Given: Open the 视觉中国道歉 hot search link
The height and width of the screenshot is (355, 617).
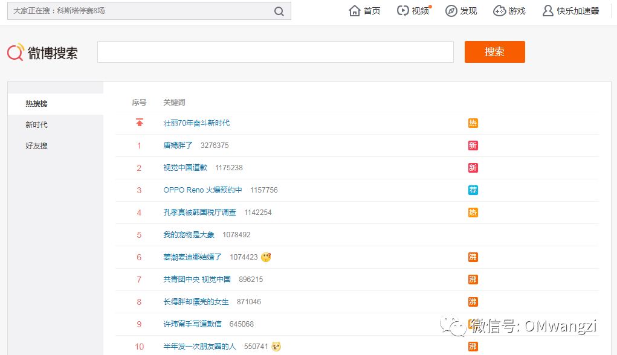Looking at the screenshot, I should tap(186, 168).
